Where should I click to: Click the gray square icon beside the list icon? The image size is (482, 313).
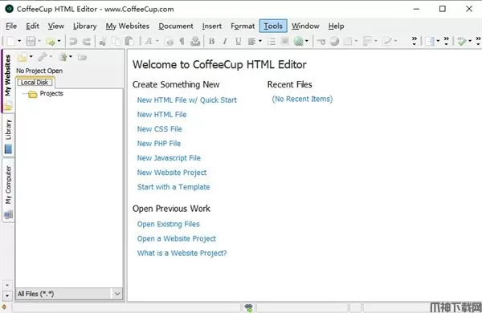[284, 41]
